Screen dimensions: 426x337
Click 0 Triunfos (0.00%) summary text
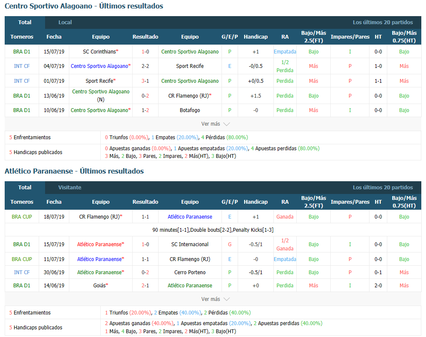(x=127, y=138)
